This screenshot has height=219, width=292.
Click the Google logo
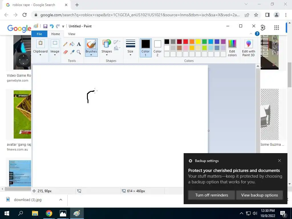(x=19, y=28)
